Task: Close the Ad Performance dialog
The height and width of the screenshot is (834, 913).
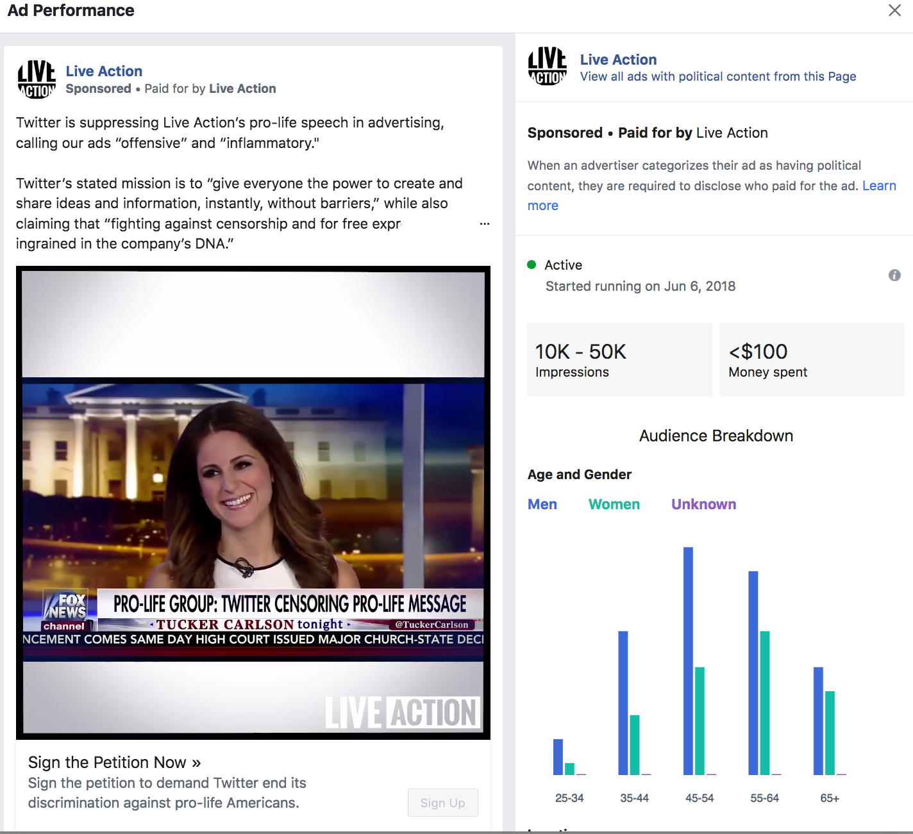Action: coord(894,10)
